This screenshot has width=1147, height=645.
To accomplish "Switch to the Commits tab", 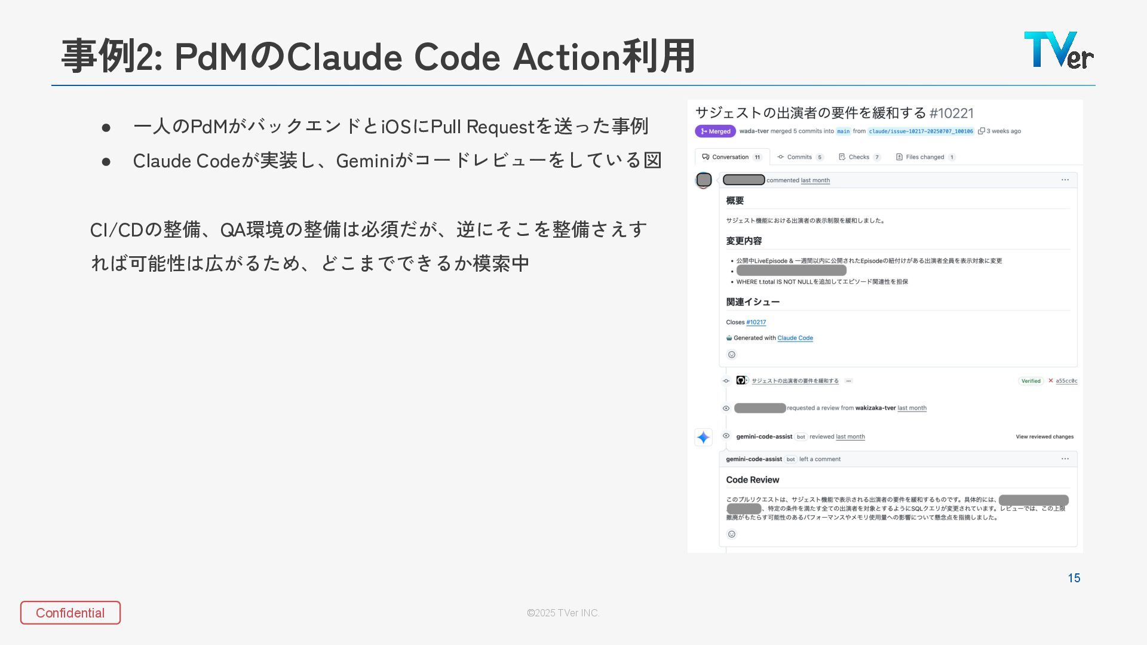I will [801, 157].
